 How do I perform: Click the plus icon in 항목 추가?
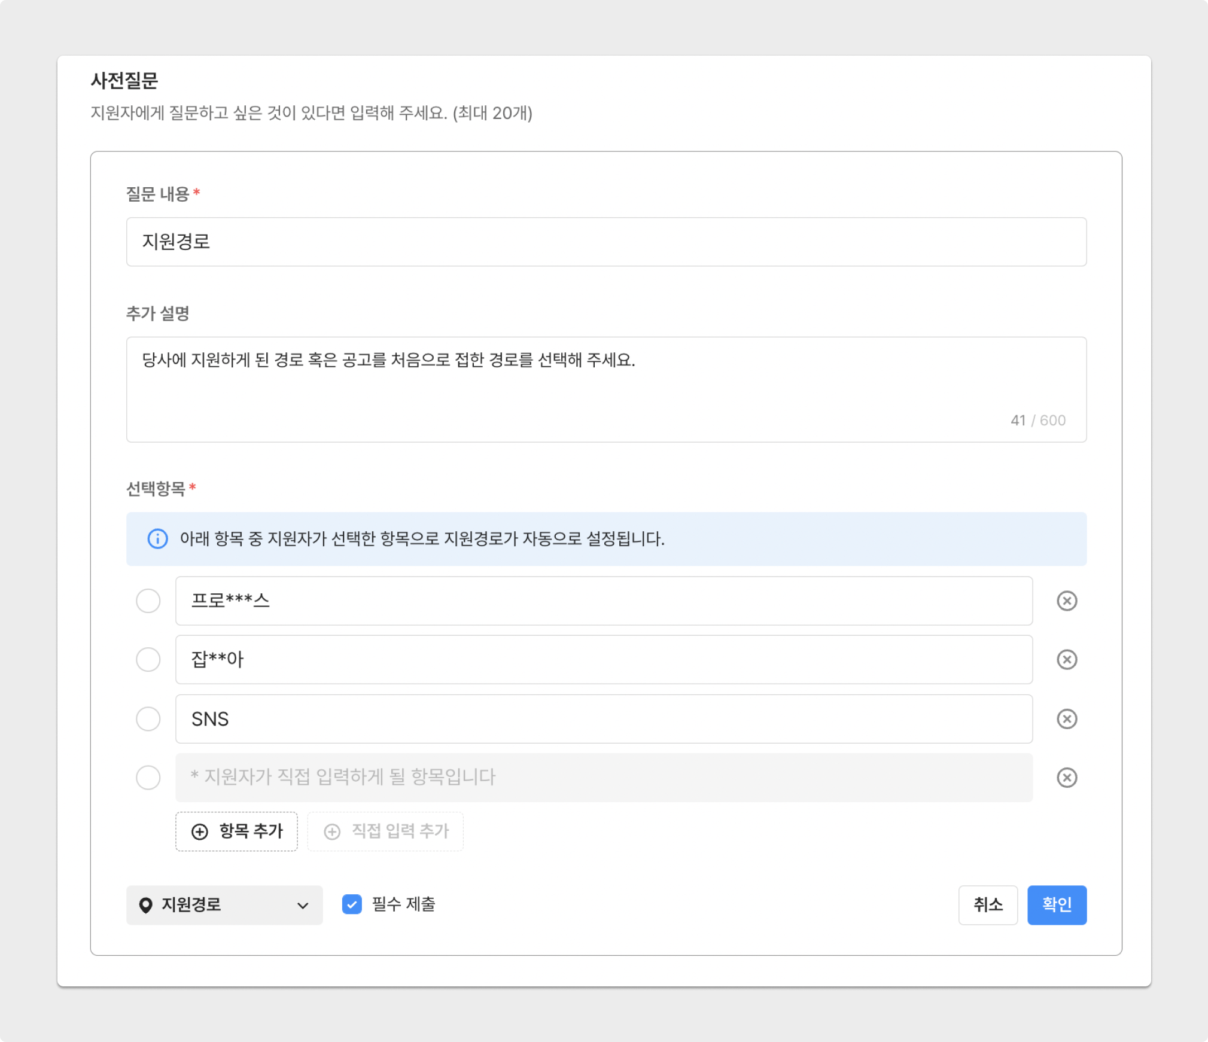199,831
